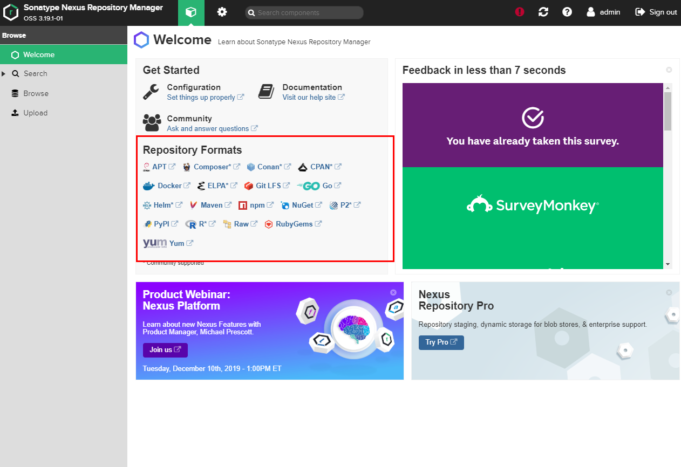The height and width of the screenshot is (467, 681).
Task: Click the survey panel vertical scrollbar
Action: 668,112
